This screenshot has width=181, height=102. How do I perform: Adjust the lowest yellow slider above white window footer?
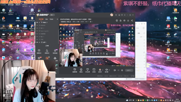[x=136, y=76]
